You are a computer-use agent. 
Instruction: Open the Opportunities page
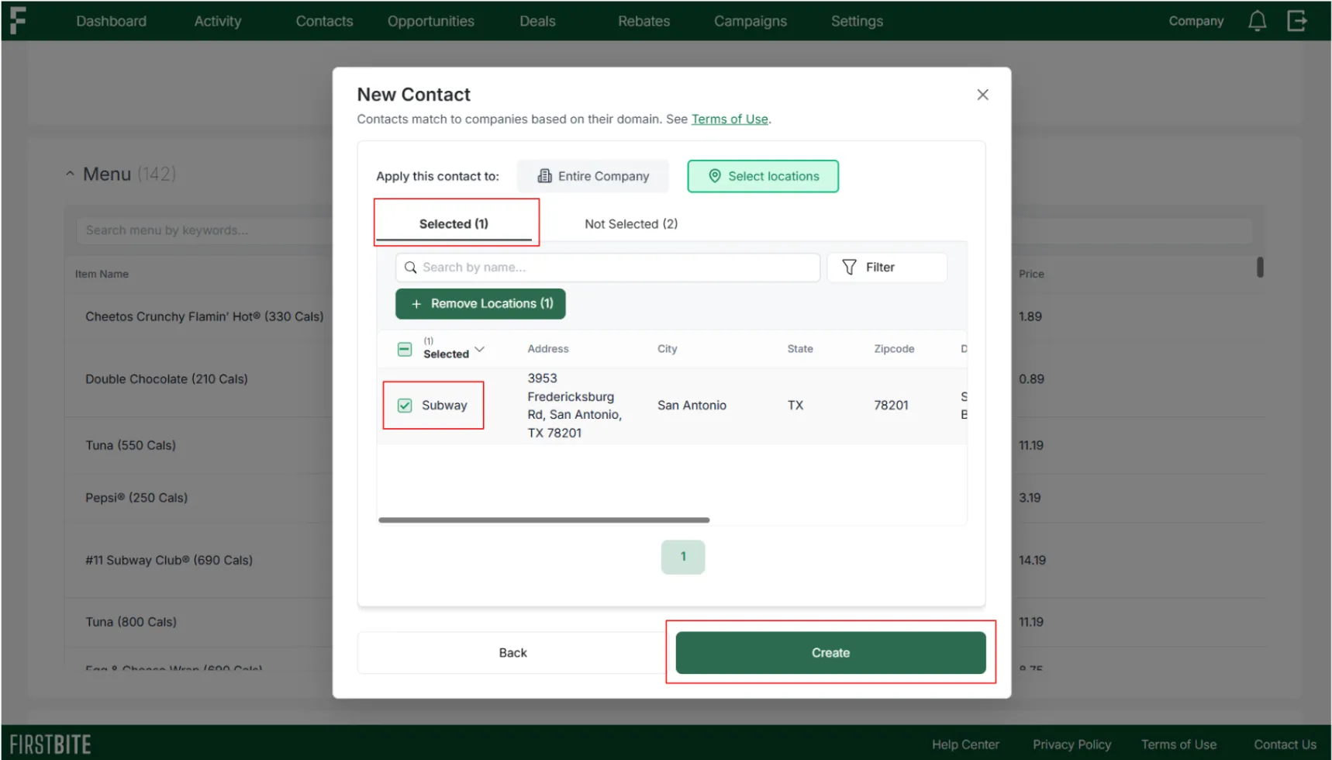coord(431,21)
